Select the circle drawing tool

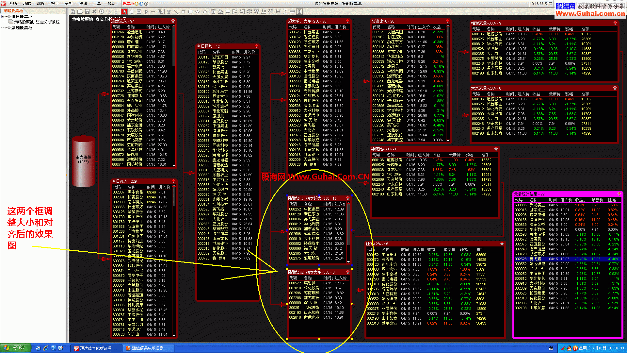[x=205, y=11]
